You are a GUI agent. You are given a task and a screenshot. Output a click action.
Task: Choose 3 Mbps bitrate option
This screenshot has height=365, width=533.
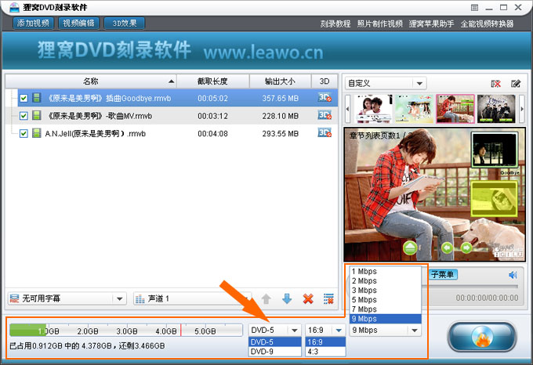386,291
